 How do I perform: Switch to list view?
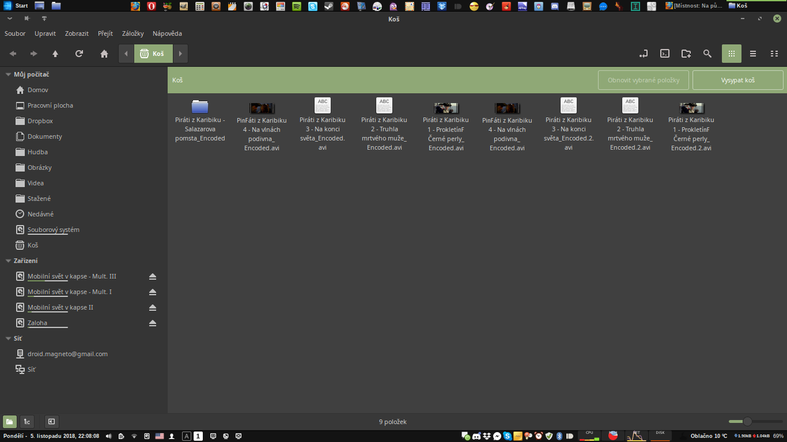point(753,53)
